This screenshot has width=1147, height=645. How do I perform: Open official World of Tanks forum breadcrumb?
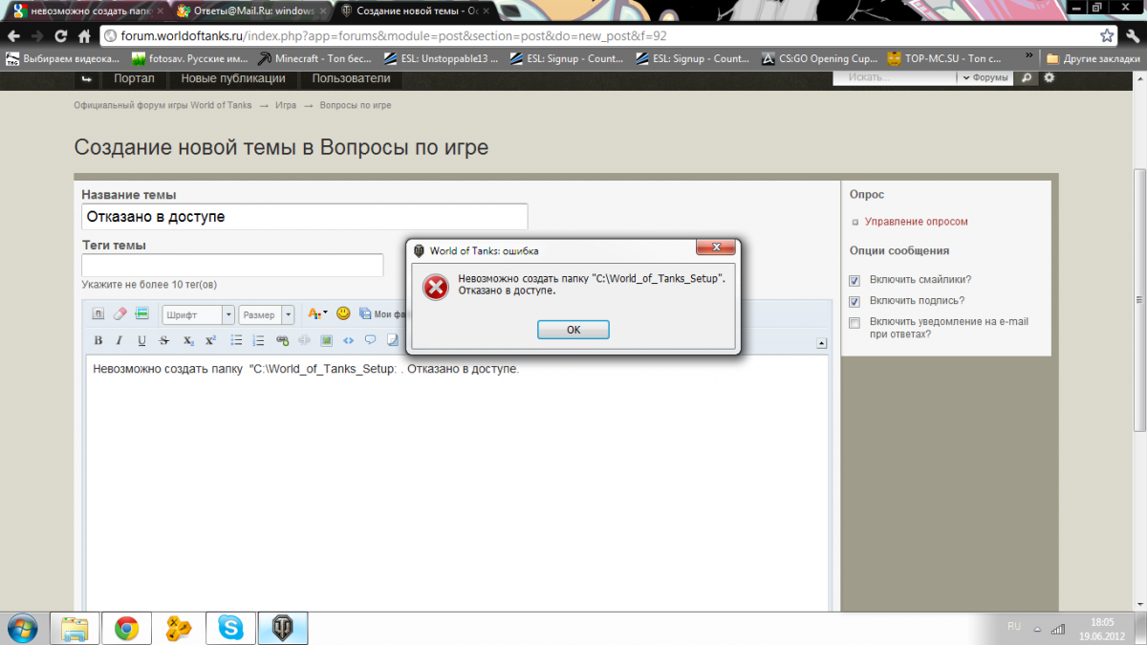(x=163, y=105)
